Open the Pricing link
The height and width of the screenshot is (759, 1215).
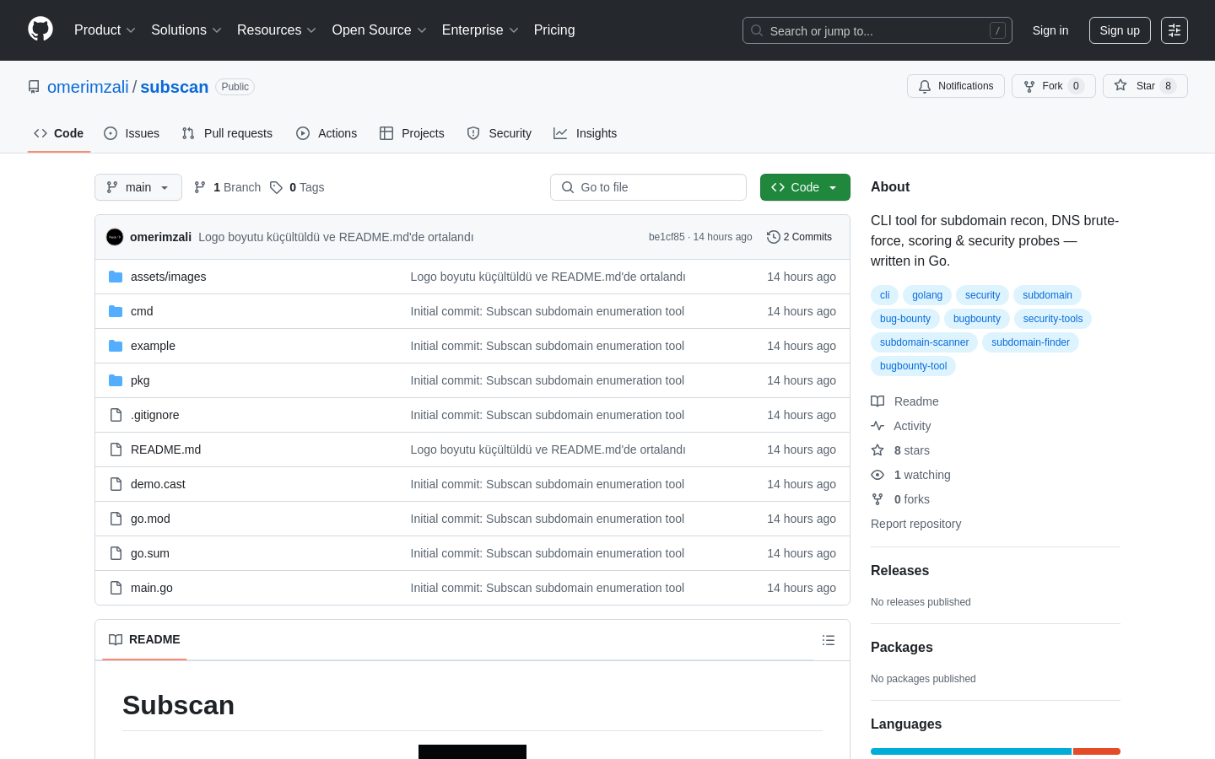coord(554,30)
